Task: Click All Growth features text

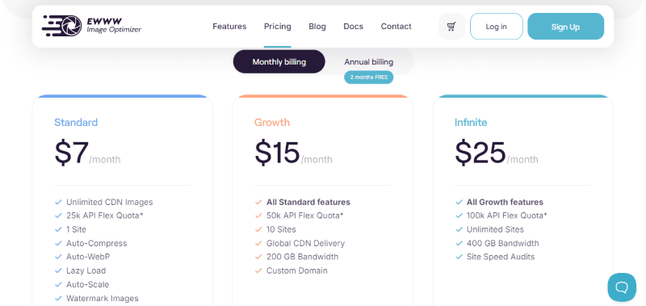Action: click(x=505, y=202)
